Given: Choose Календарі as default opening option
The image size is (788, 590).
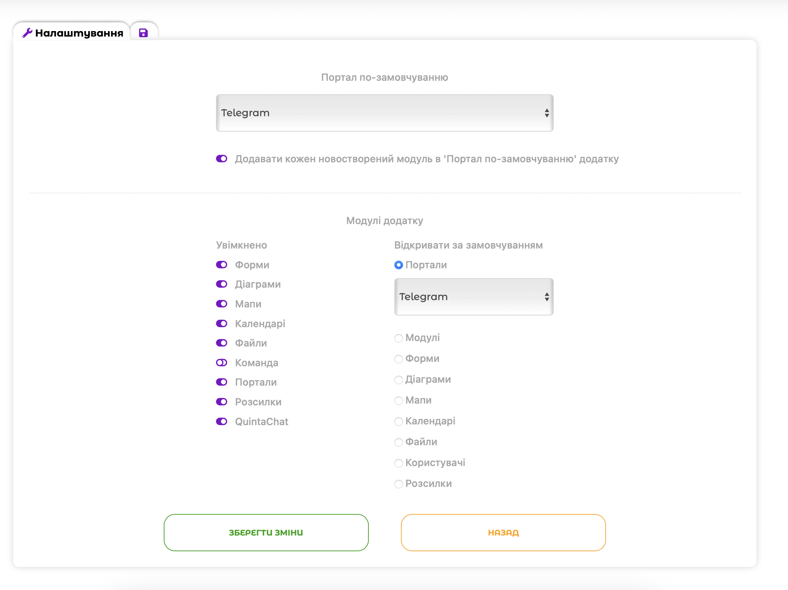Looking at the screenshot, I should 399,421.
